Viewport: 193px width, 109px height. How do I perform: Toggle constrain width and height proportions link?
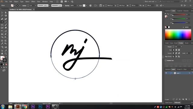tap(141, 5)
